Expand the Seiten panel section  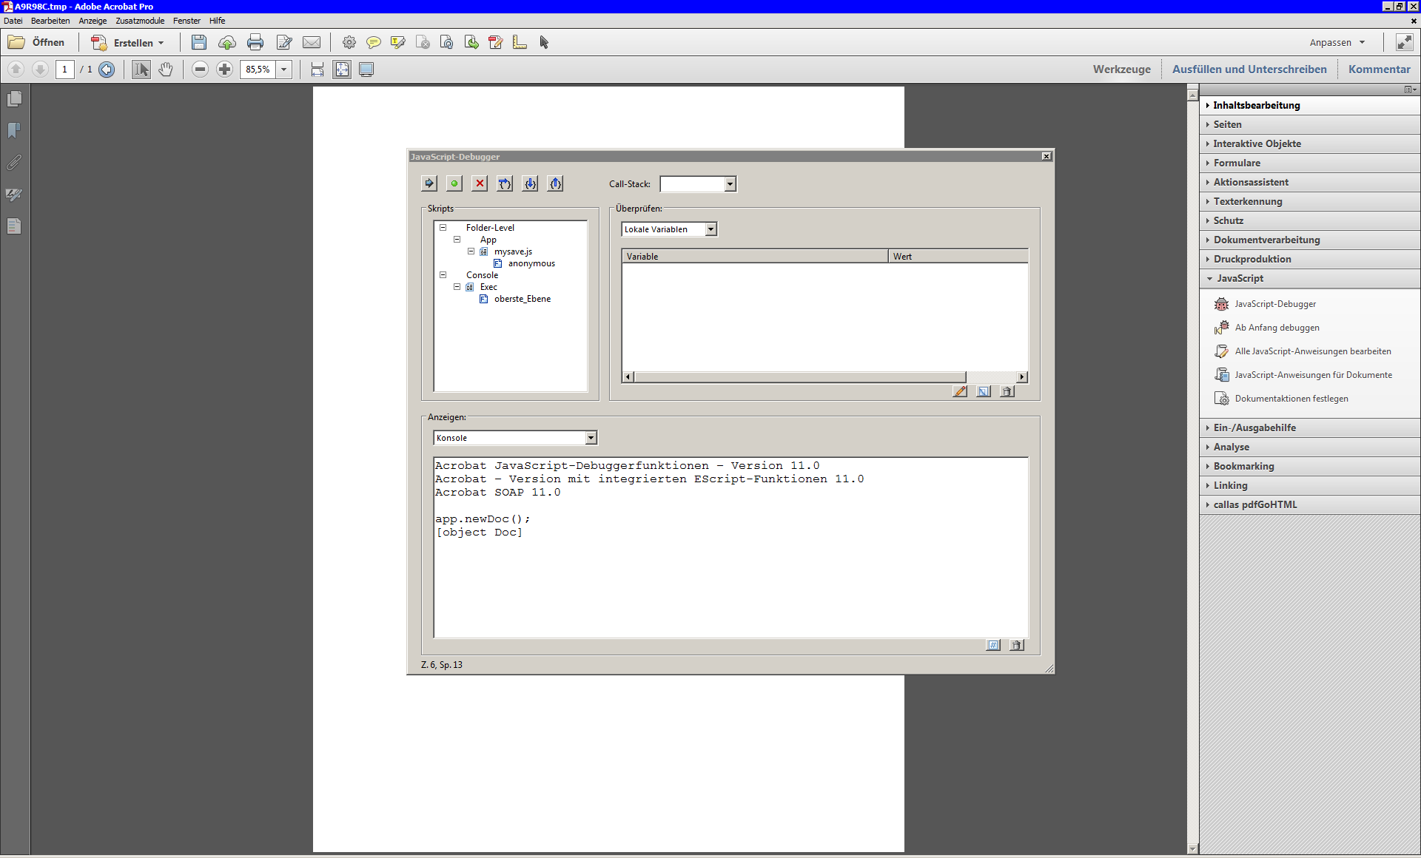[1309, 124]
